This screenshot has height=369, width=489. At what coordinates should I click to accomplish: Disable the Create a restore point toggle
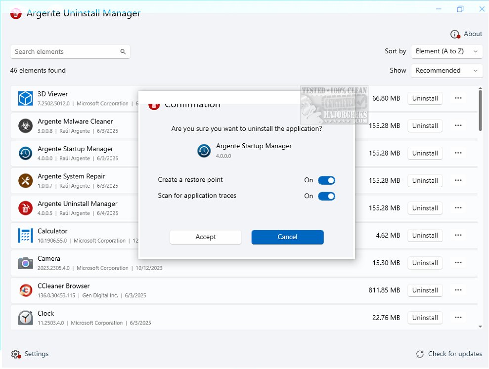pos(326,180)
